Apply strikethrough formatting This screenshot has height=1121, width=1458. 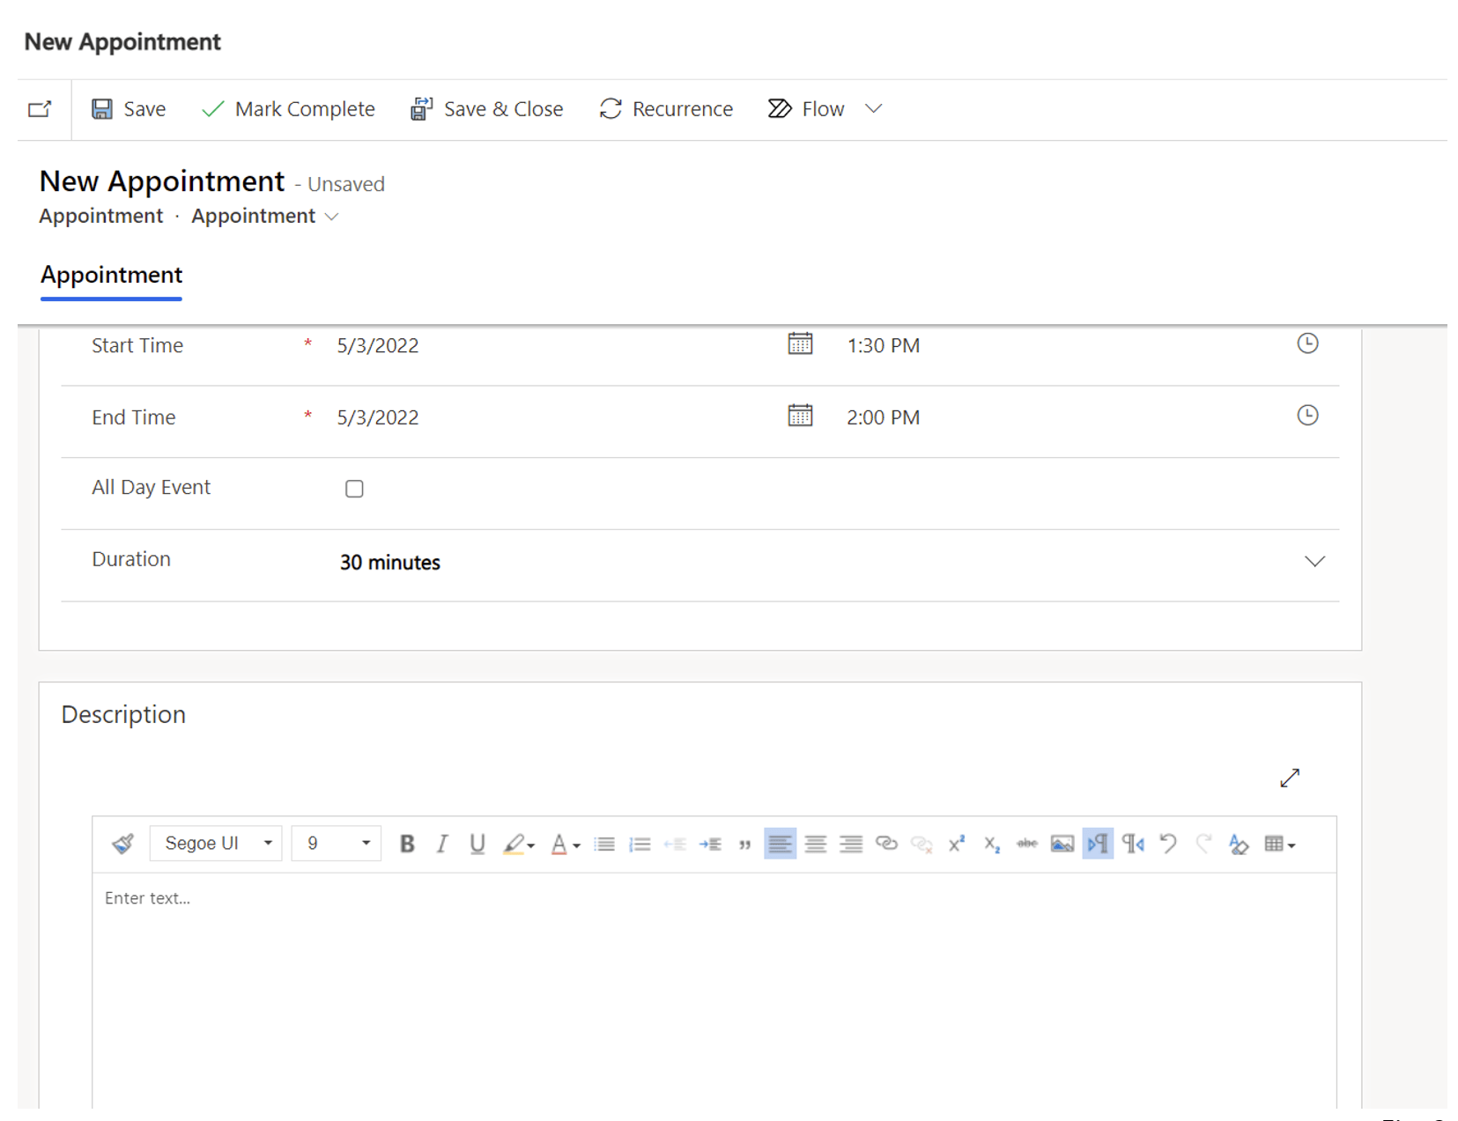[1026, 843]
